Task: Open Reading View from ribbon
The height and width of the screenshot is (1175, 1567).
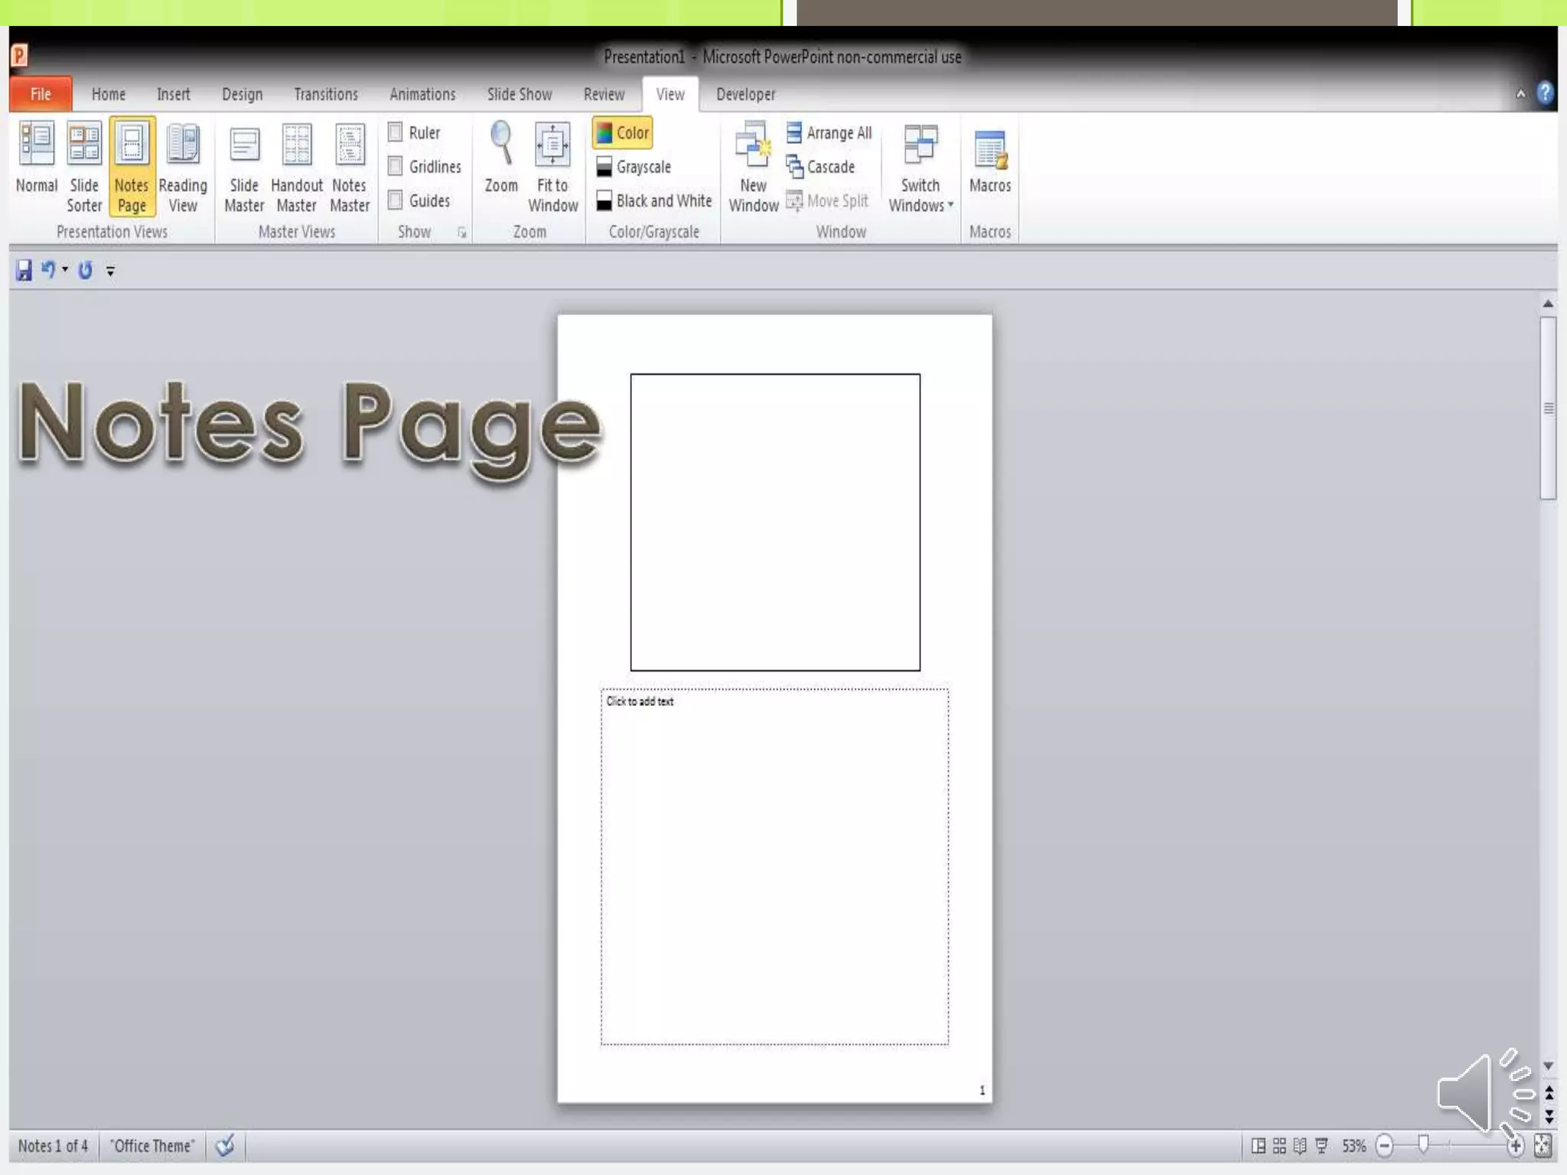Action: (x=183, y=145)
